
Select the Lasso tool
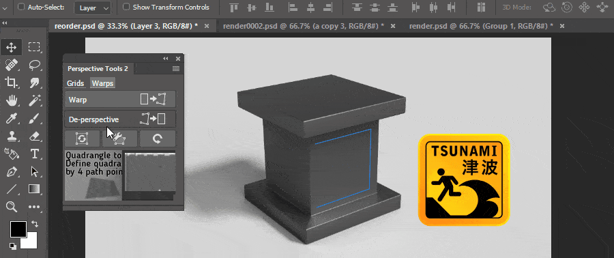click(35, 65)
